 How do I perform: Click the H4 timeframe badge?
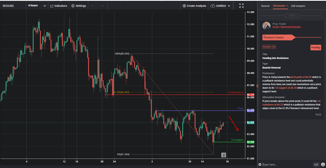tap(274, 47)
